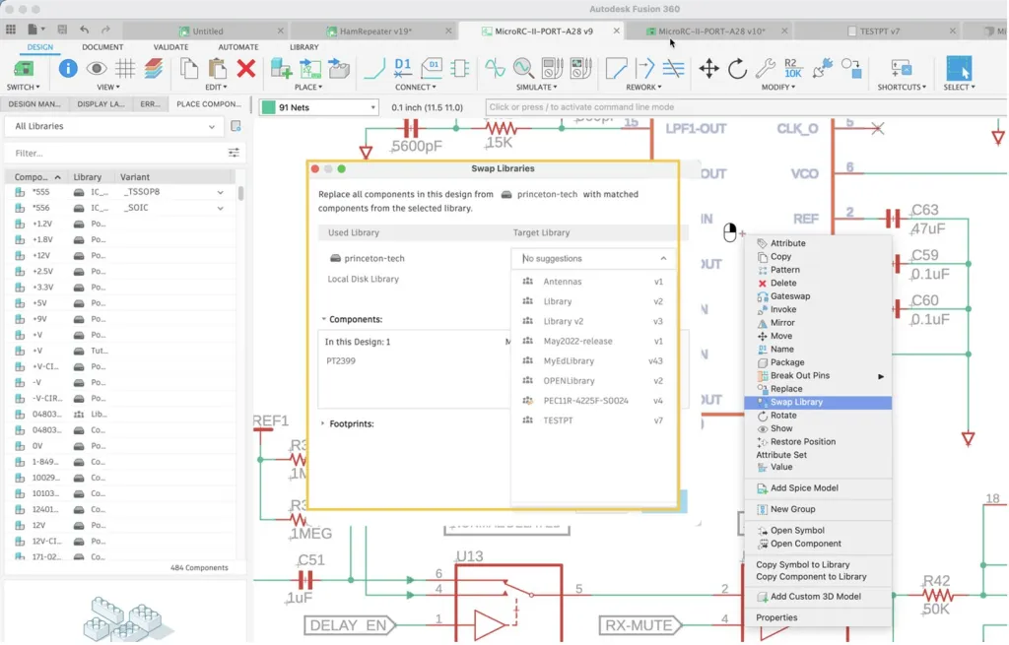Switch to the DOCUMENT ribbon tab
Screen dimensions: 1009x645
point(102,47)
